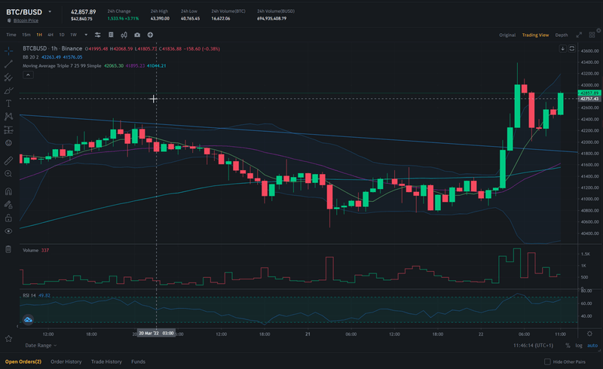Hide all drawings with the eye icon
The height and width of the screenshot is (369, 603).
[x=8, y=231]
